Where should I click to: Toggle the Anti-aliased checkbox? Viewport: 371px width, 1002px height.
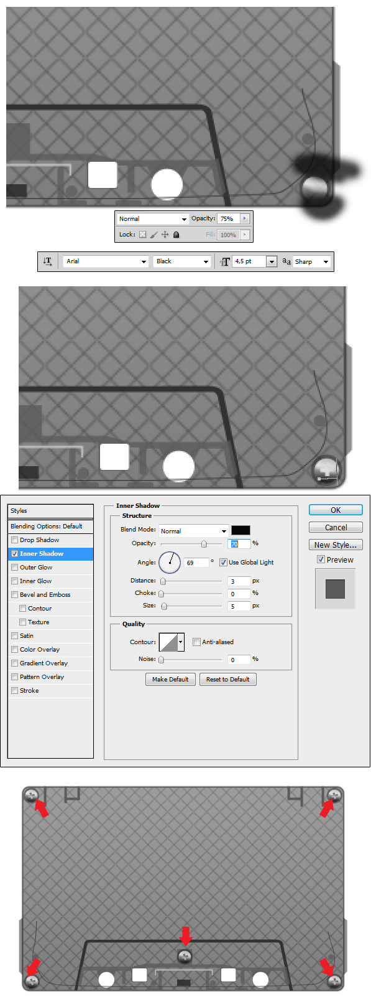[196, 642]
